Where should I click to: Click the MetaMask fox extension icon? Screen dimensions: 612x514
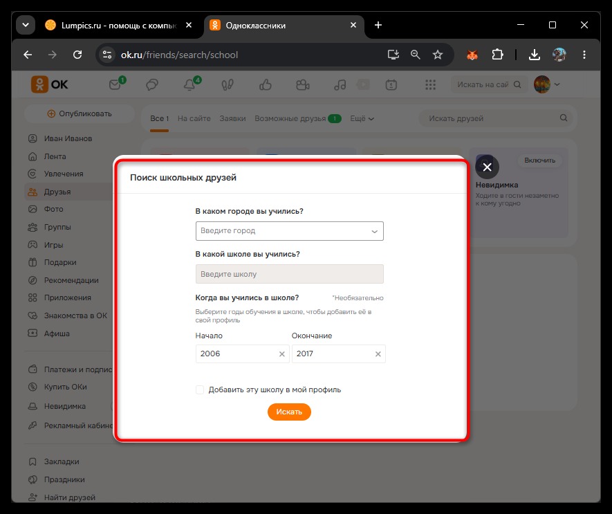[x=472, y=55]
